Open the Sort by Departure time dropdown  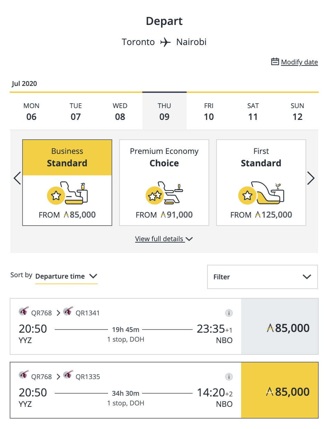click(x=66, y=276)
